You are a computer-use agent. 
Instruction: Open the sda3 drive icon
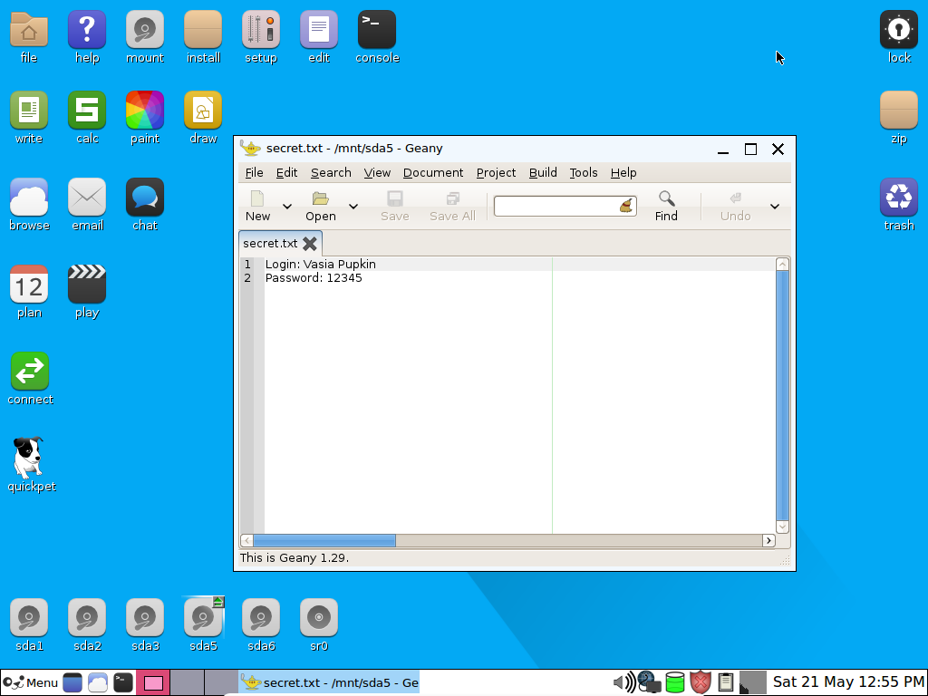pyautogui.click(x=145, y=618)
